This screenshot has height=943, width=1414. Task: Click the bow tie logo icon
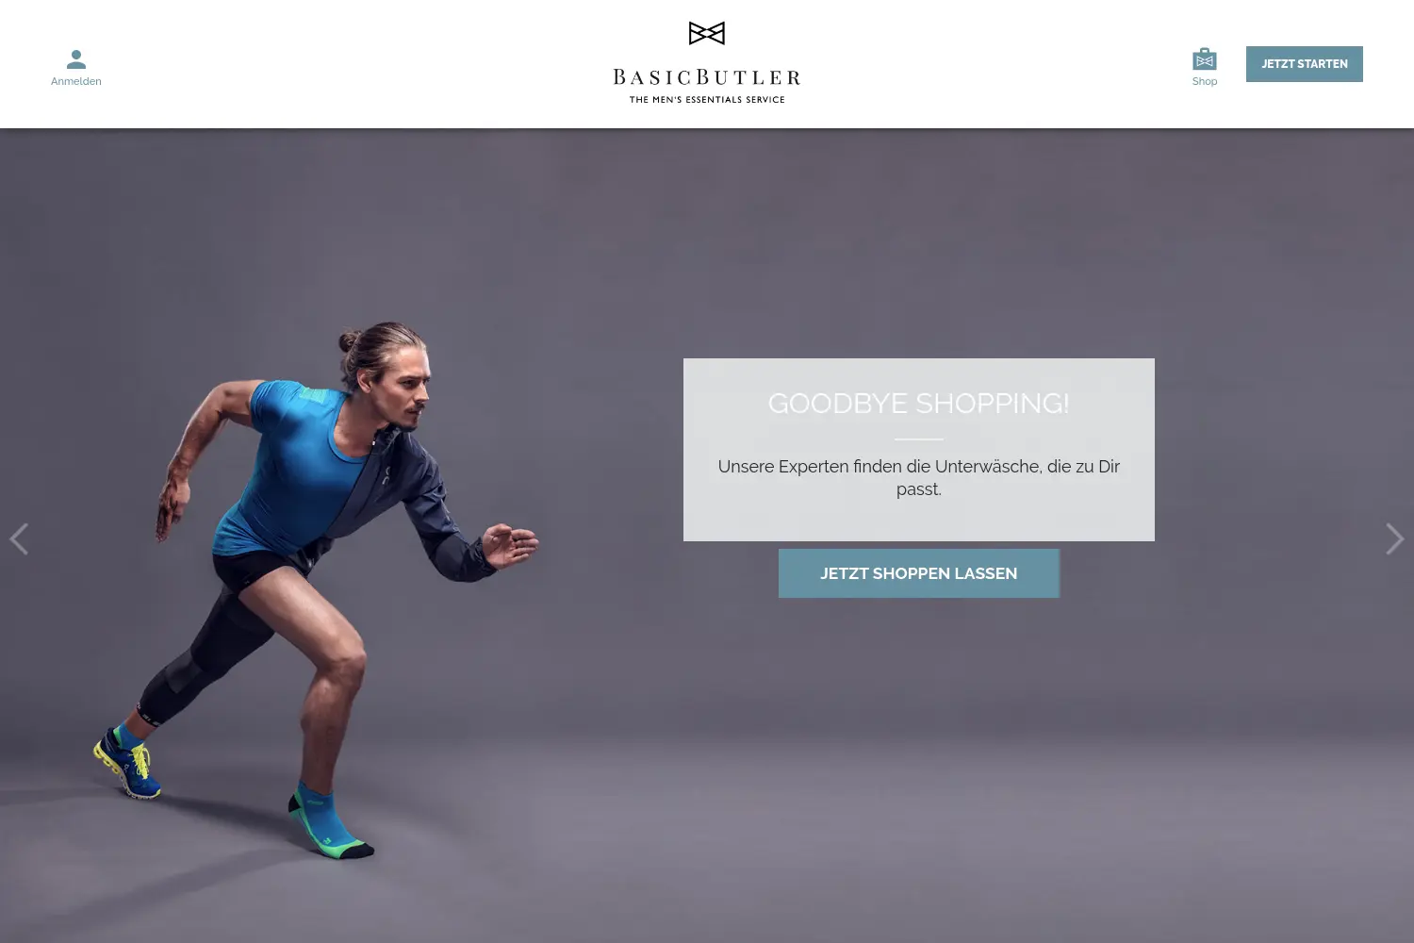(707, 33)
